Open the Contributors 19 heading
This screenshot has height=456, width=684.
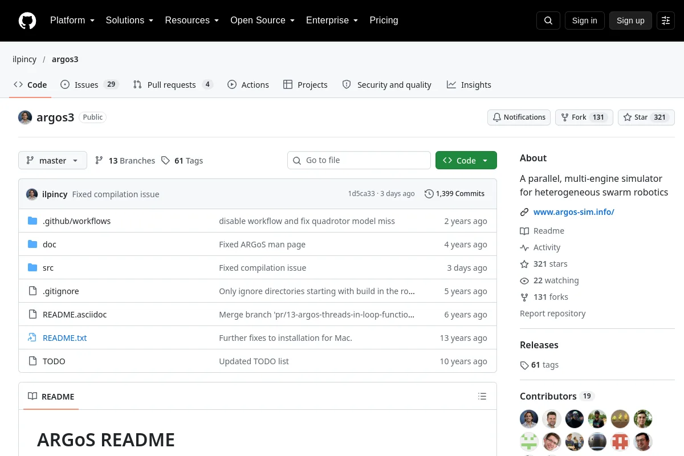click(557, 396)
